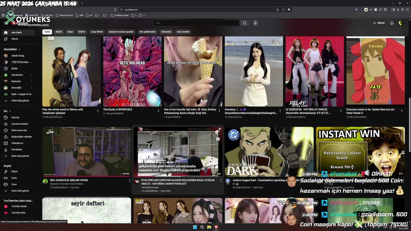Open Müzik icon under Keşfet
Image resolution: width=411 pixels, height=231 pixels.
(x=6, y=172)
